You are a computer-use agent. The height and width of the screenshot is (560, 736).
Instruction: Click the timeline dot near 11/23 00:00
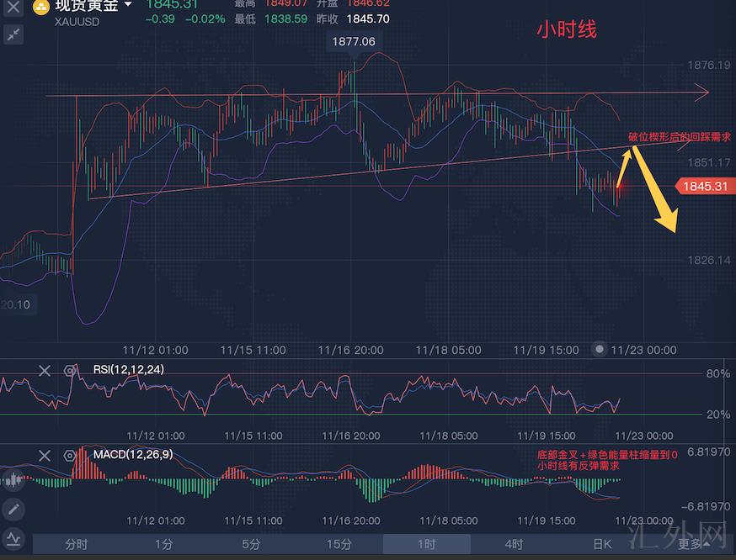(600, 349)
